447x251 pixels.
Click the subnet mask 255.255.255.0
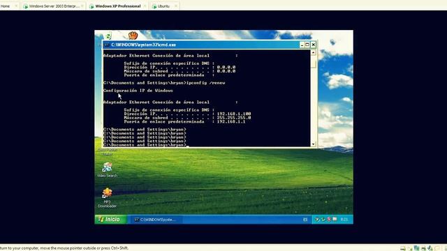pyautogui.click(x=234, y=118)
